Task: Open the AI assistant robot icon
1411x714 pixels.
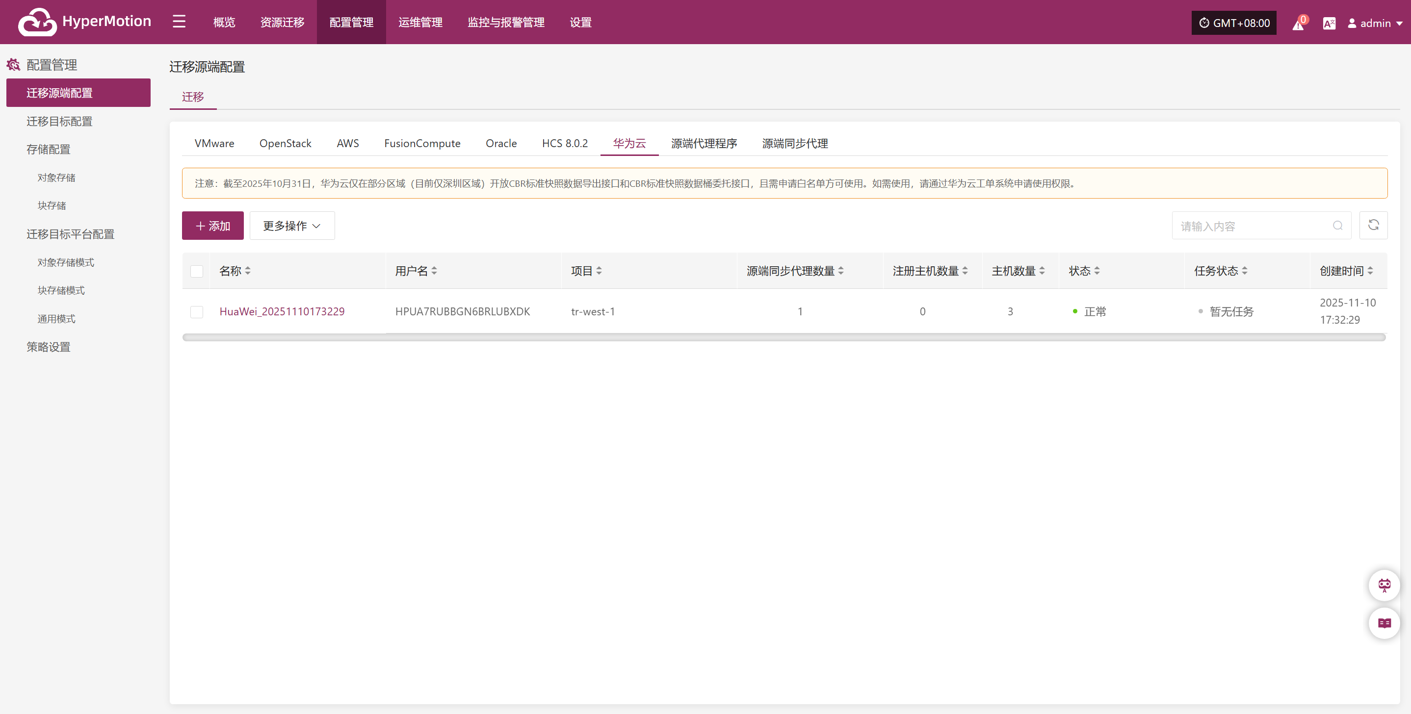Action: [1384, 586]
